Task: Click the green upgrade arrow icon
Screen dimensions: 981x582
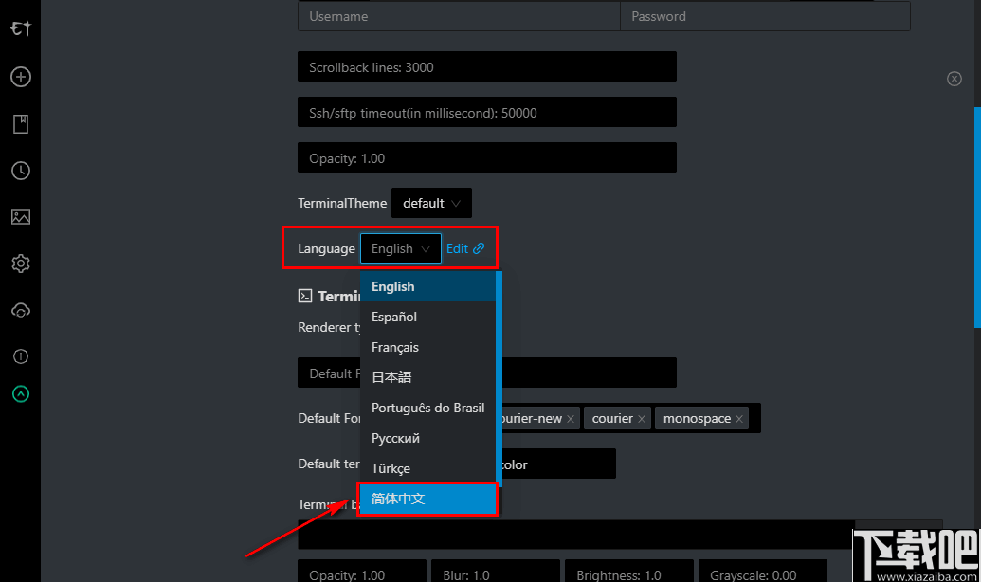Action: click(x=21, y=393)
